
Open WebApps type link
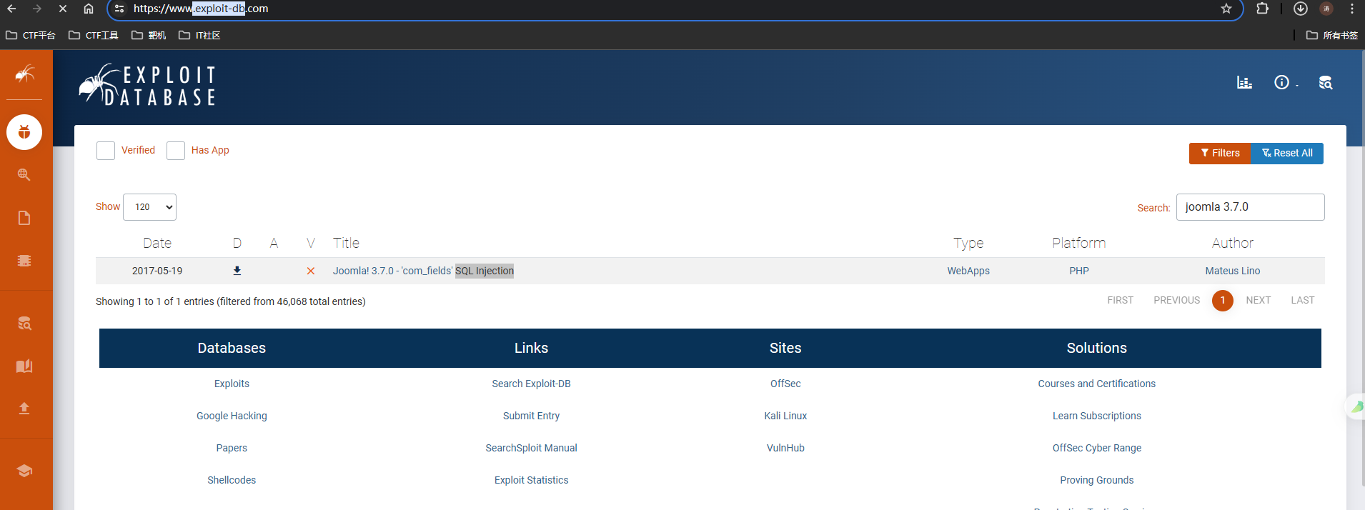[x=968, y=271]
